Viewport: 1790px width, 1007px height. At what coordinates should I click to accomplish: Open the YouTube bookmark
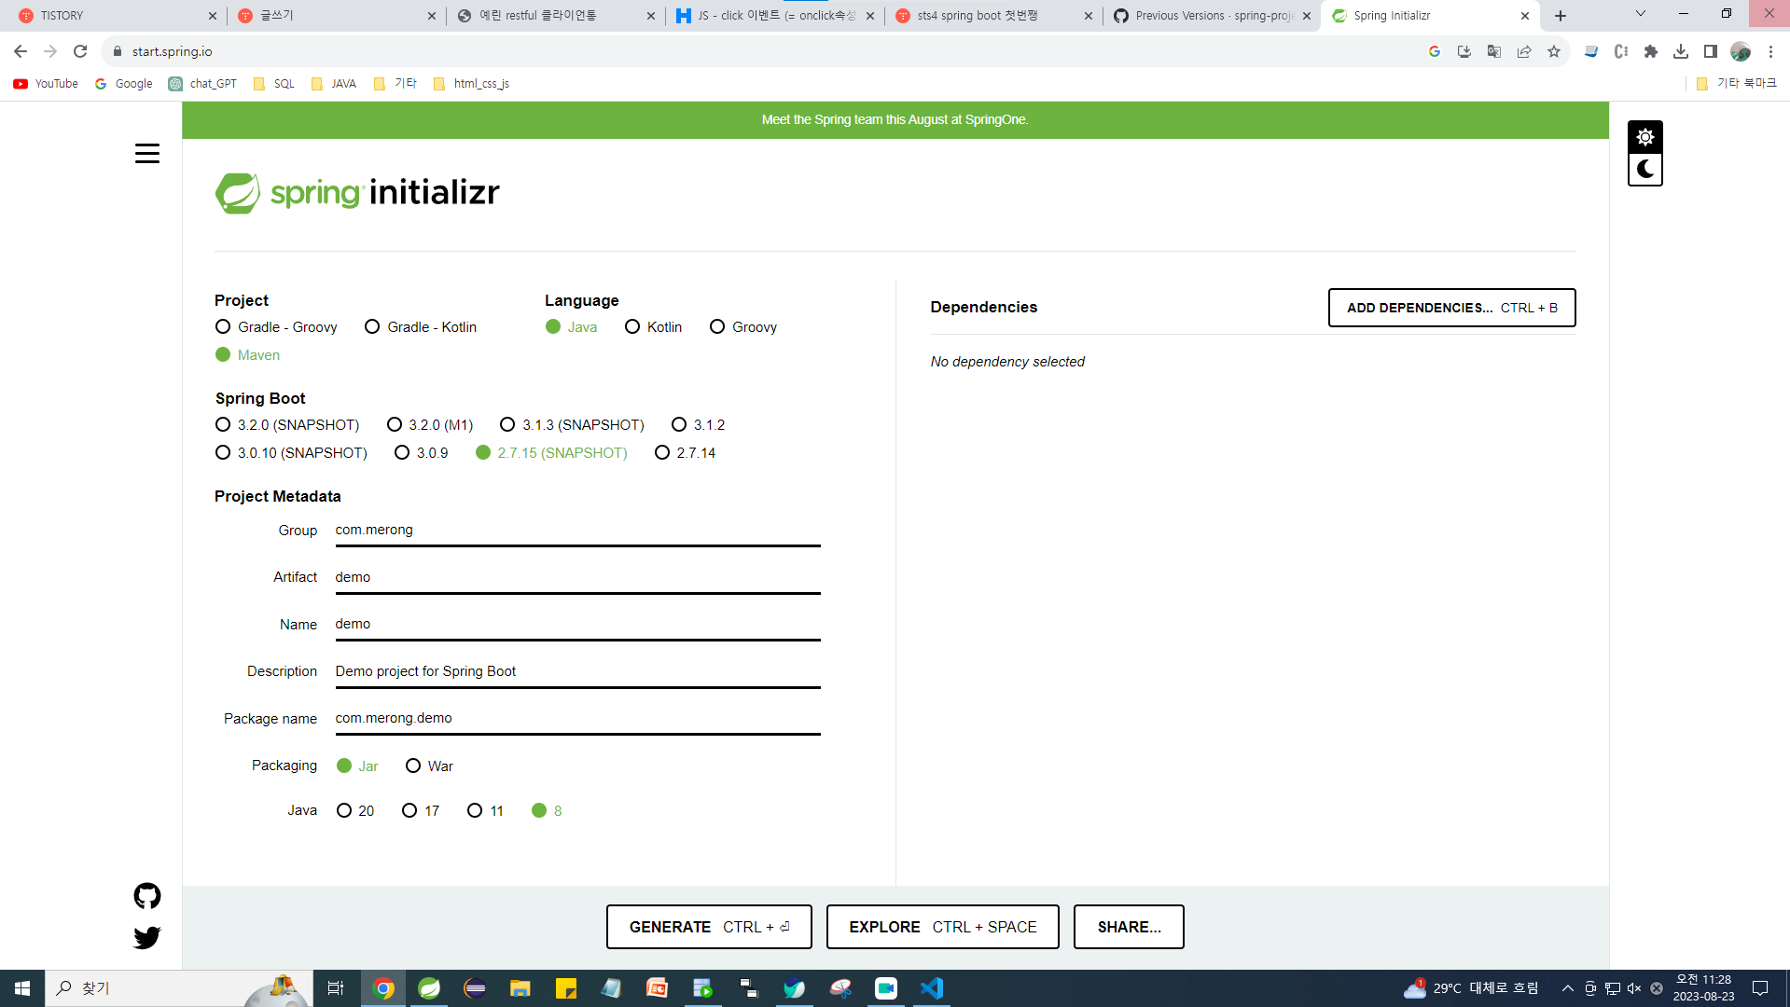[x=46, y=84]
